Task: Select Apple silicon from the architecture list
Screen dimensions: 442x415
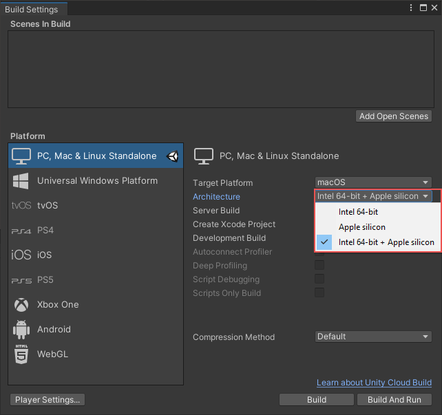Action: 361,227
